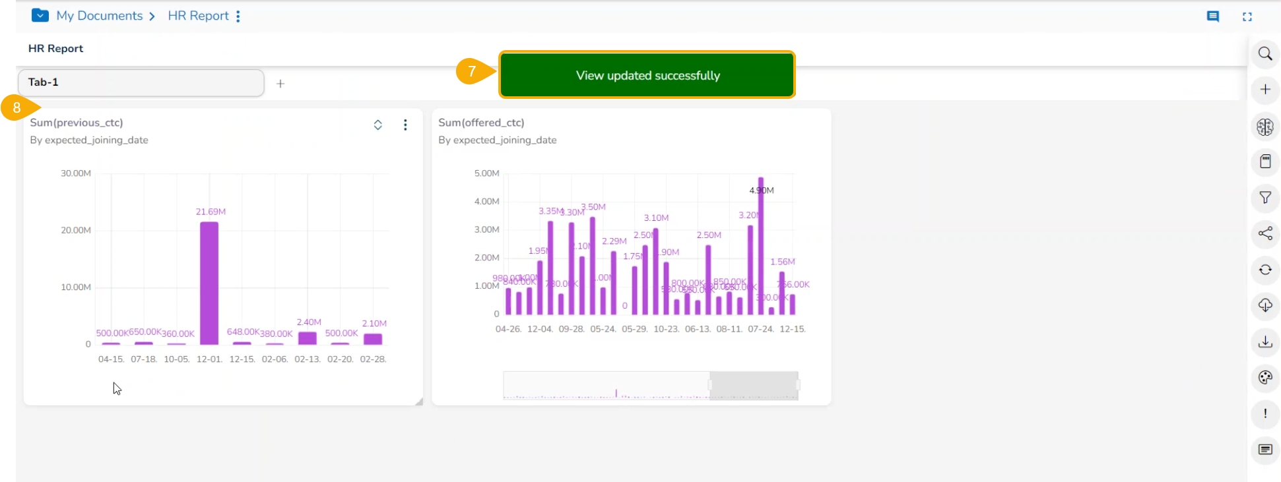Open the comments chat icon
The width and height of the screenshot is (1281, 482).
tap(1212, 16)
